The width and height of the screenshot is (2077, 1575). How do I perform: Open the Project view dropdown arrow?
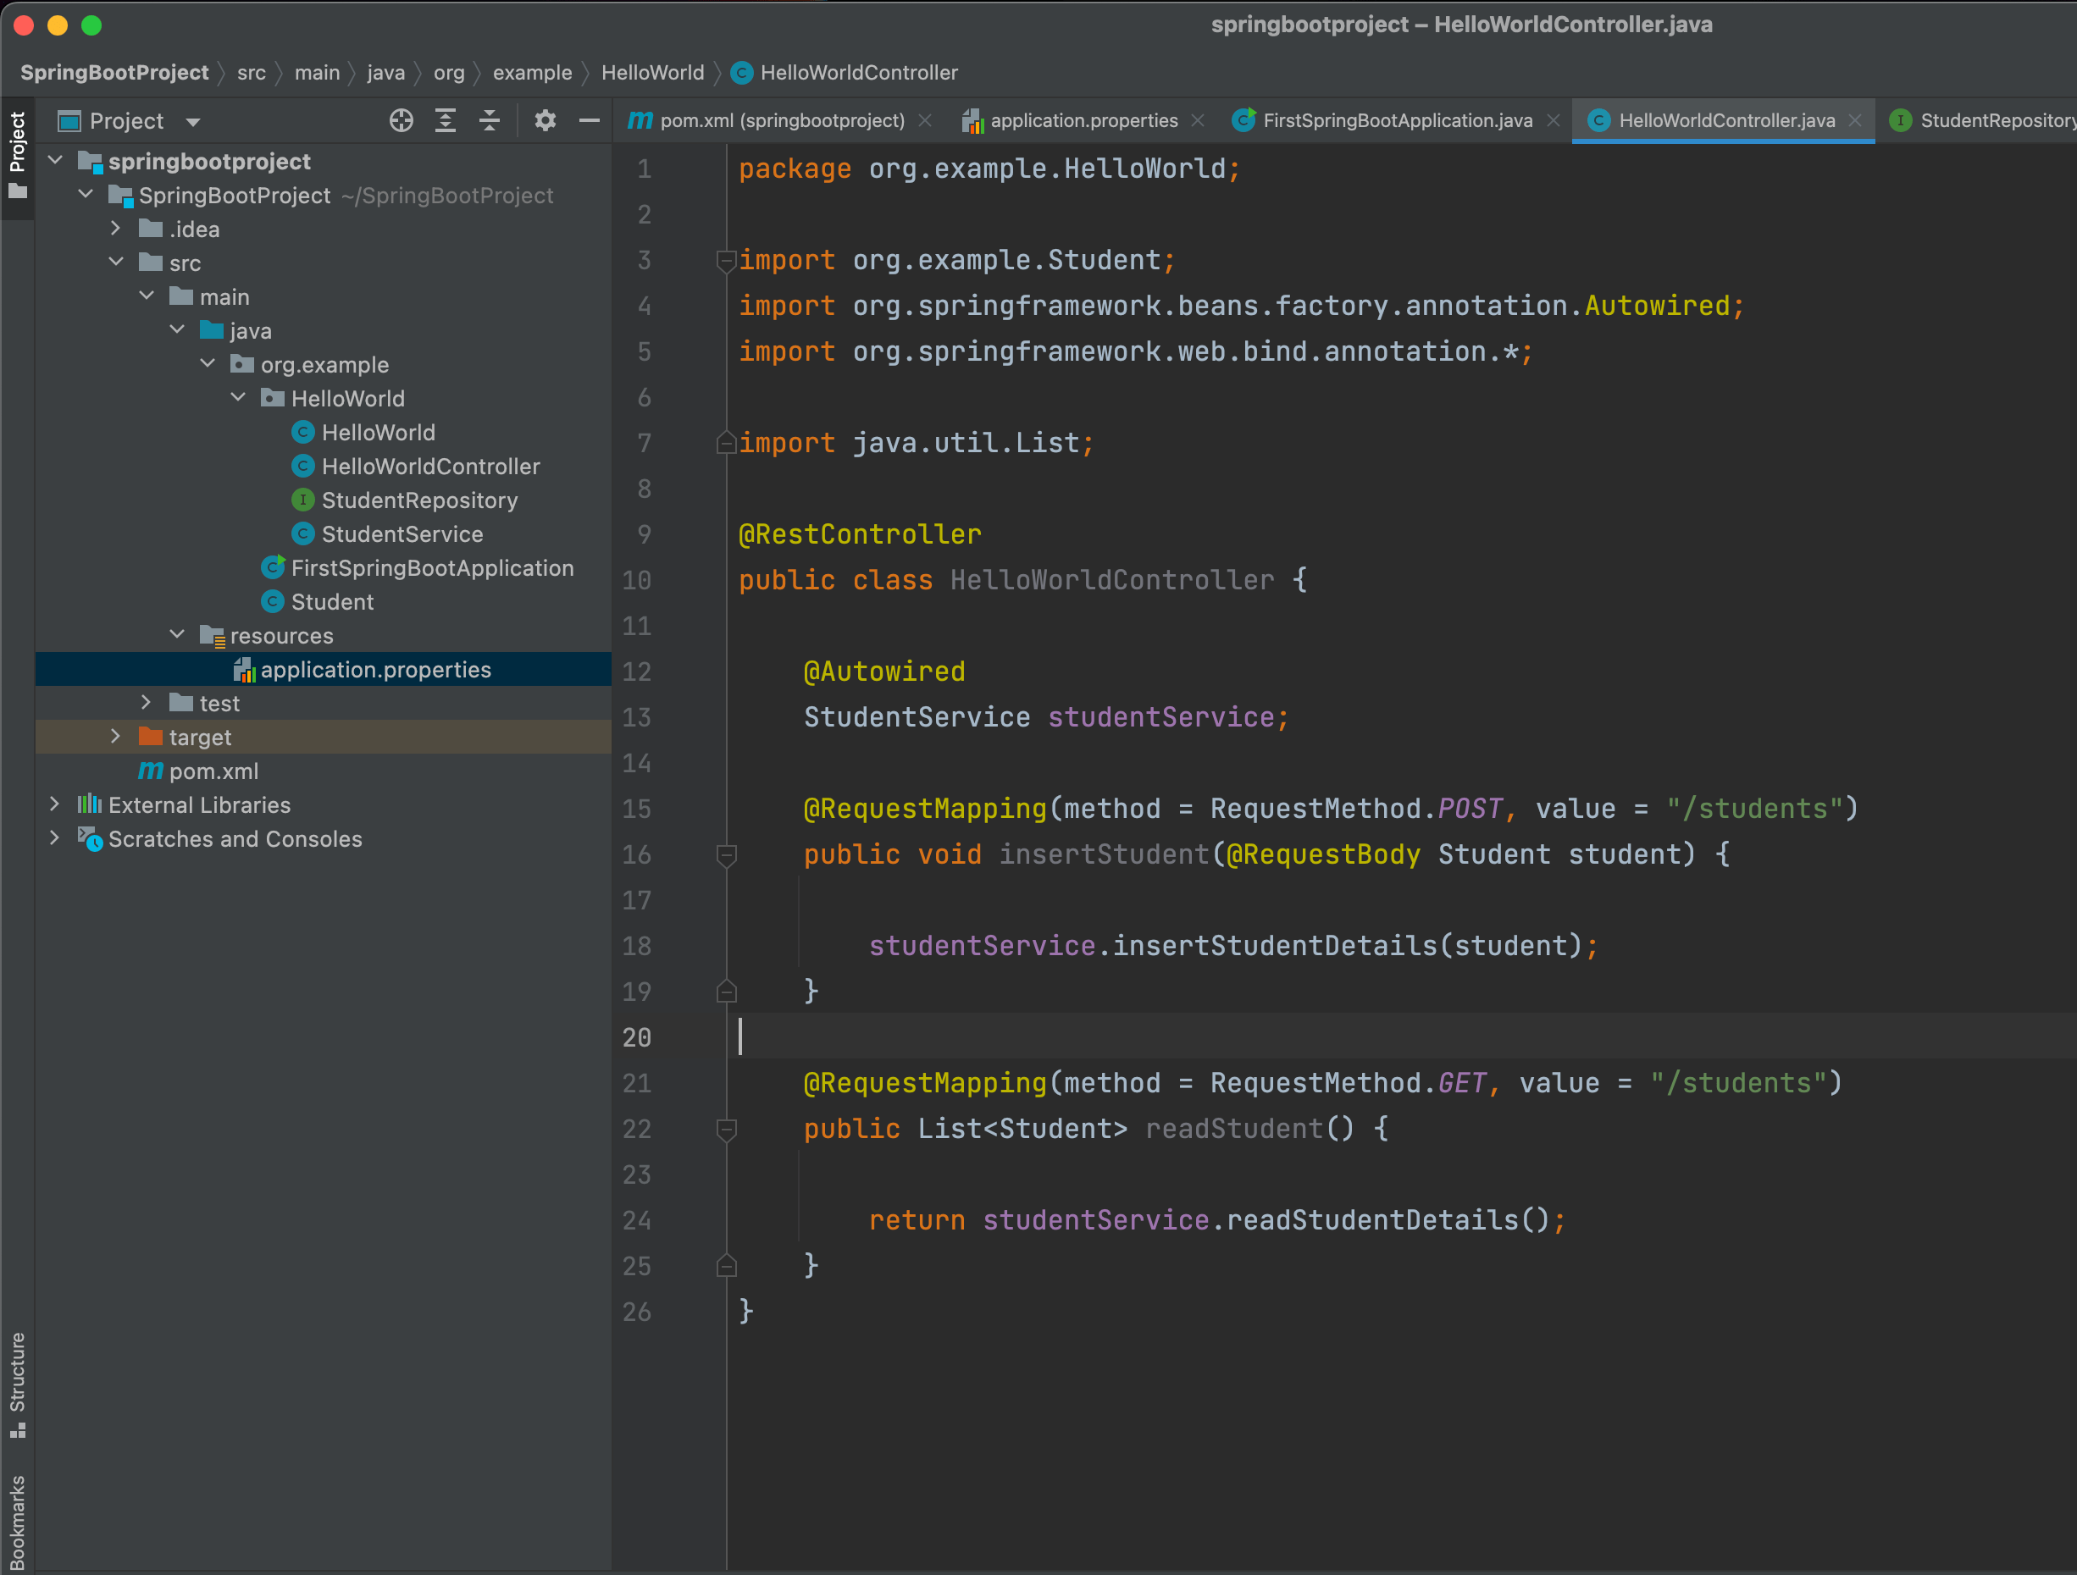pos(193,122)
